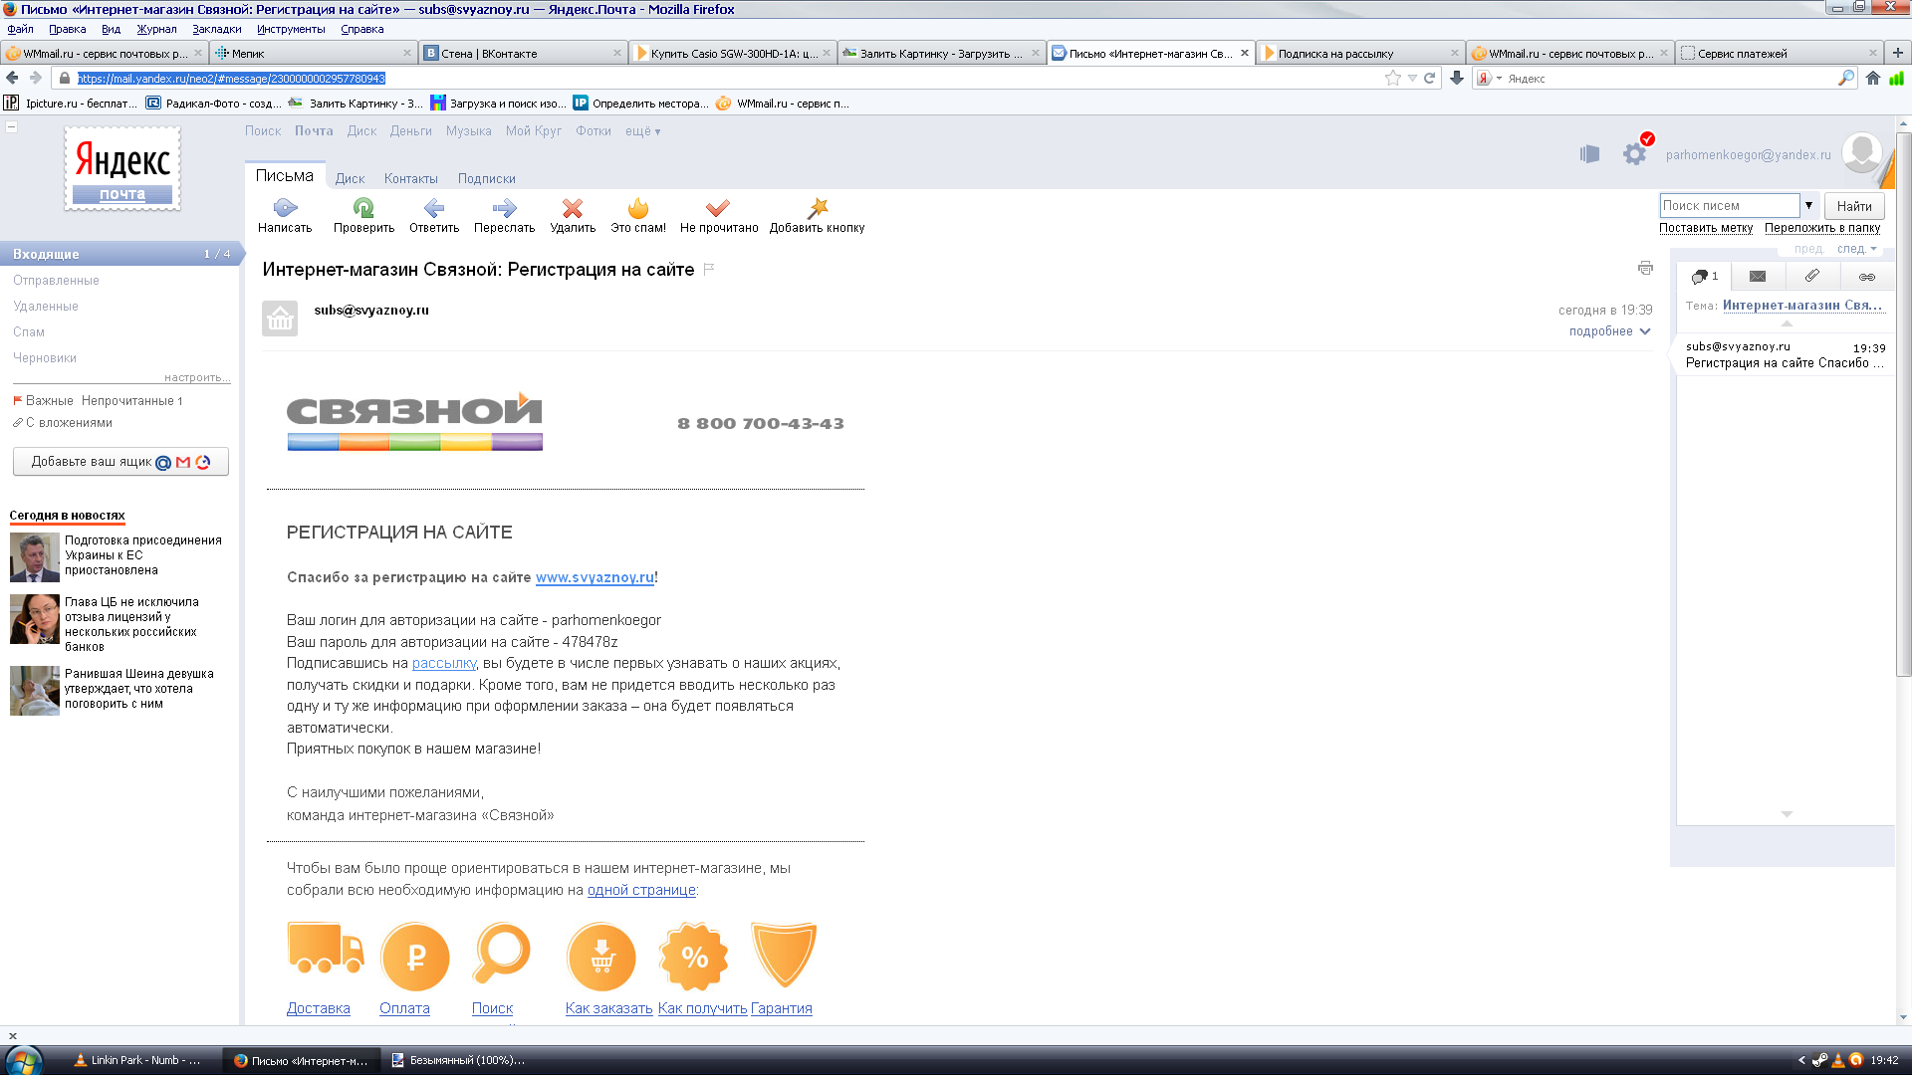Click the print icon beside message subject
The image size is (1912, 1075).
pos(1645,268)
